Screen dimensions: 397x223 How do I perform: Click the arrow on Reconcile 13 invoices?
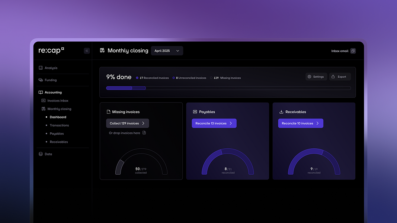tap(231, 123)
